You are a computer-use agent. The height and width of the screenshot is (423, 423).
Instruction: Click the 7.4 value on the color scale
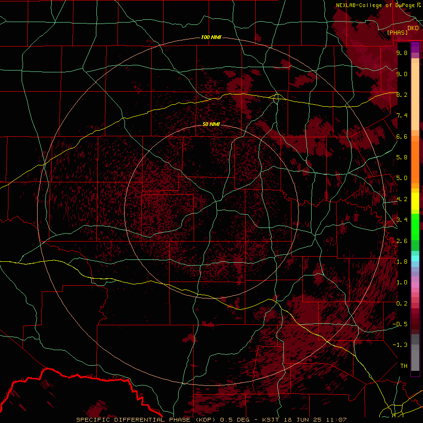[x=402, y=116]
